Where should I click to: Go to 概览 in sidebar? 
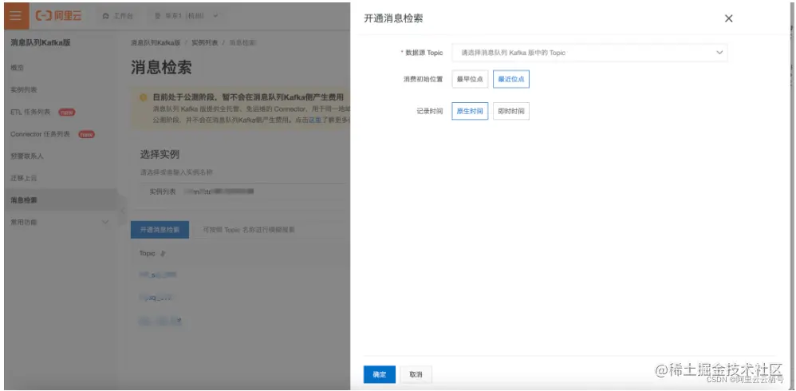(x=18, y=68)
